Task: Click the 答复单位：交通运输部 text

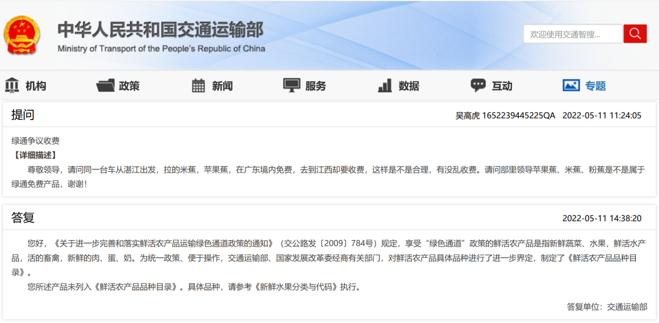Action: 607,307
